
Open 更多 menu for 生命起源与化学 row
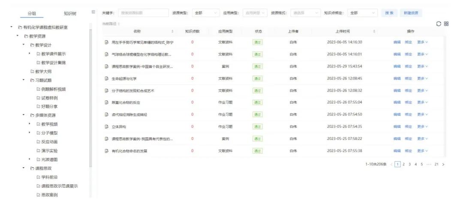[422, 78]
